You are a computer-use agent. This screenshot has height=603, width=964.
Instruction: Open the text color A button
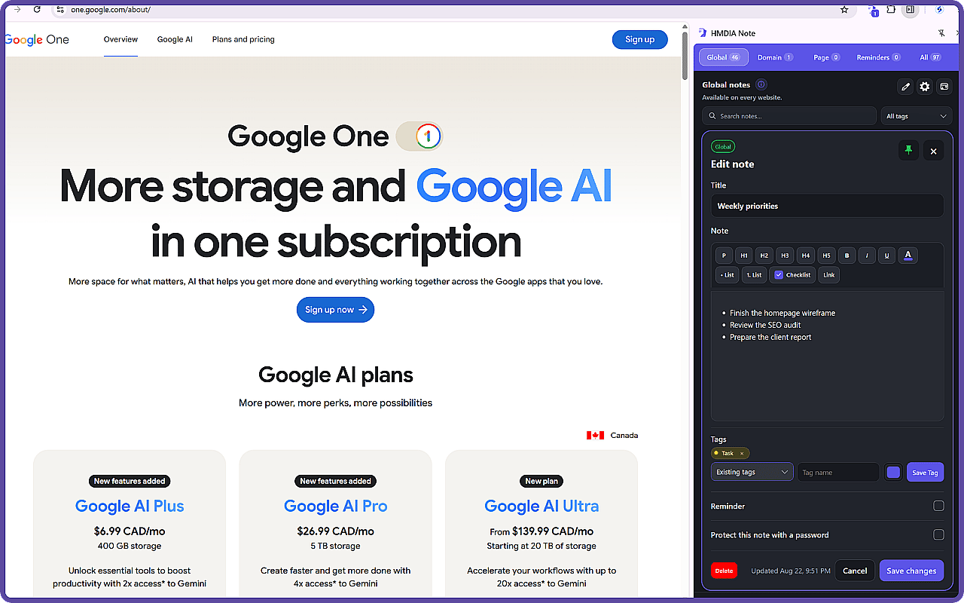908,256
